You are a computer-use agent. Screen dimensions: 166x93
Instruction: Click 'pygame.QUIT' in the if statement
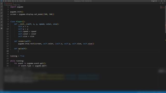point(41,66)
